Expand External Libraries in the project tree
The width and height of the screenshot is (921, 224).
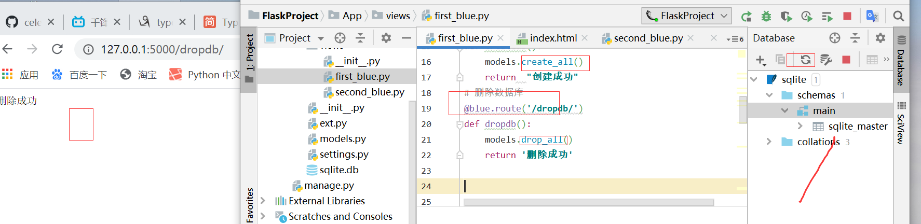pyautogui.click(x=263, y=201)
